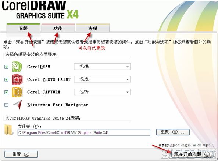
Task: Switch to the 功能 tab
Action: (58, 28)
